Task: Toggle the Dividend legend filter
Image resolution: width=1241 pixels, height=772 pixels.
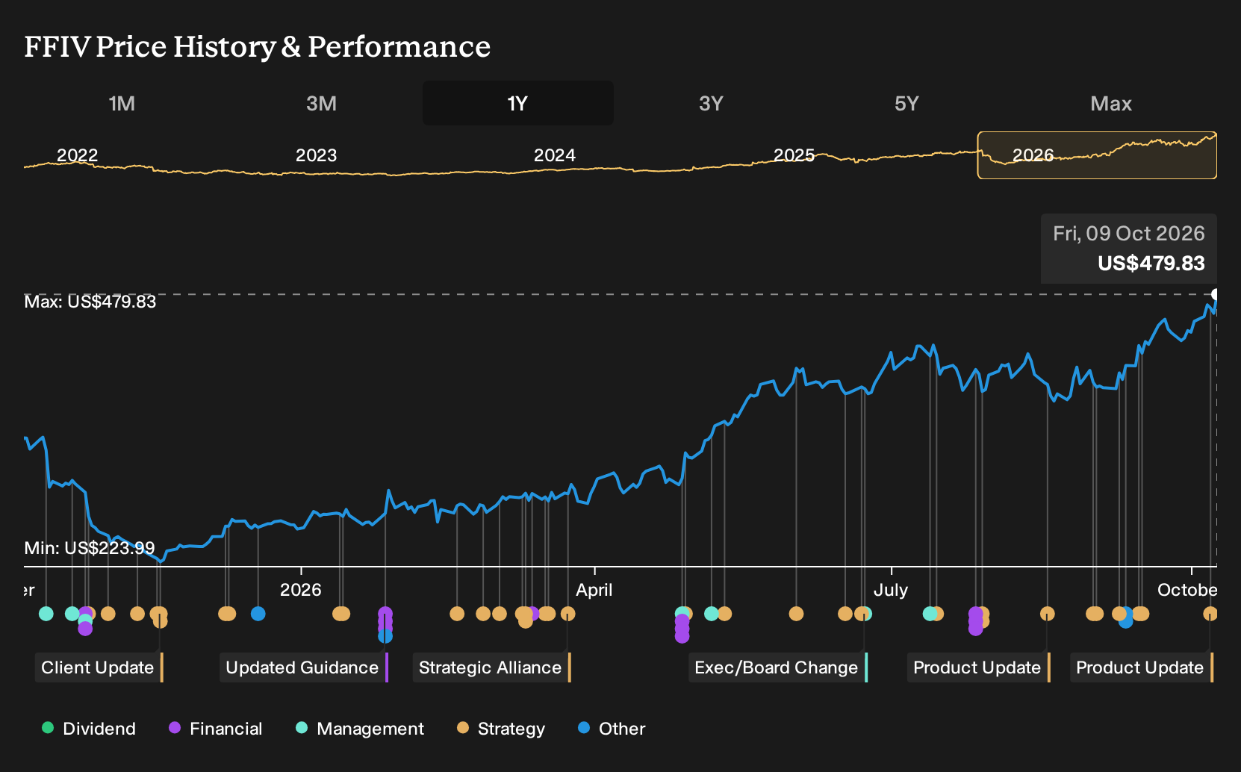Action: (89, 729)
